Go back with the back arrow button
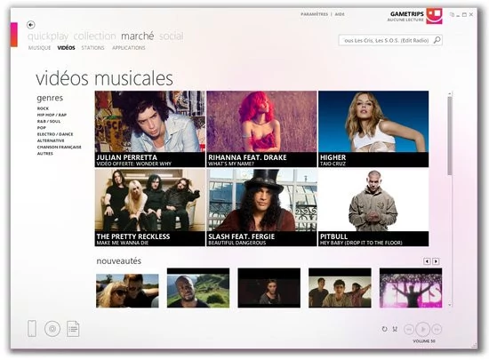Screen dimensions: 489x360 pyautogui.click(x=30, y=25)
